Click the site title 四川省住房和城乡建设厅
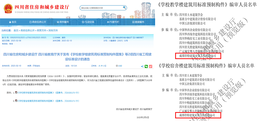 (x=42, y=7)
